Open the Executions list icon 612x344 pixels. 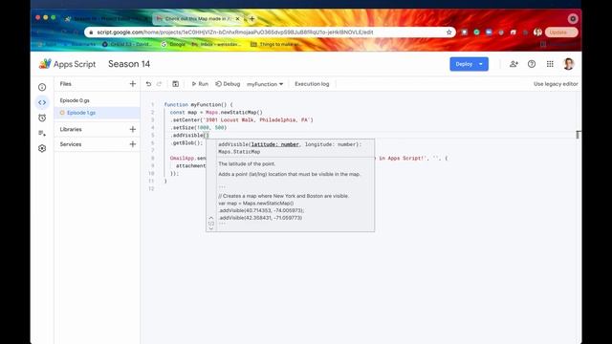click(x=42, y=133)
